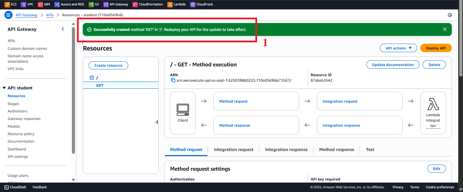Open Dashboard in the sidebar
Viewport: 463px width, 192px height.
click(x=17, y=149)
